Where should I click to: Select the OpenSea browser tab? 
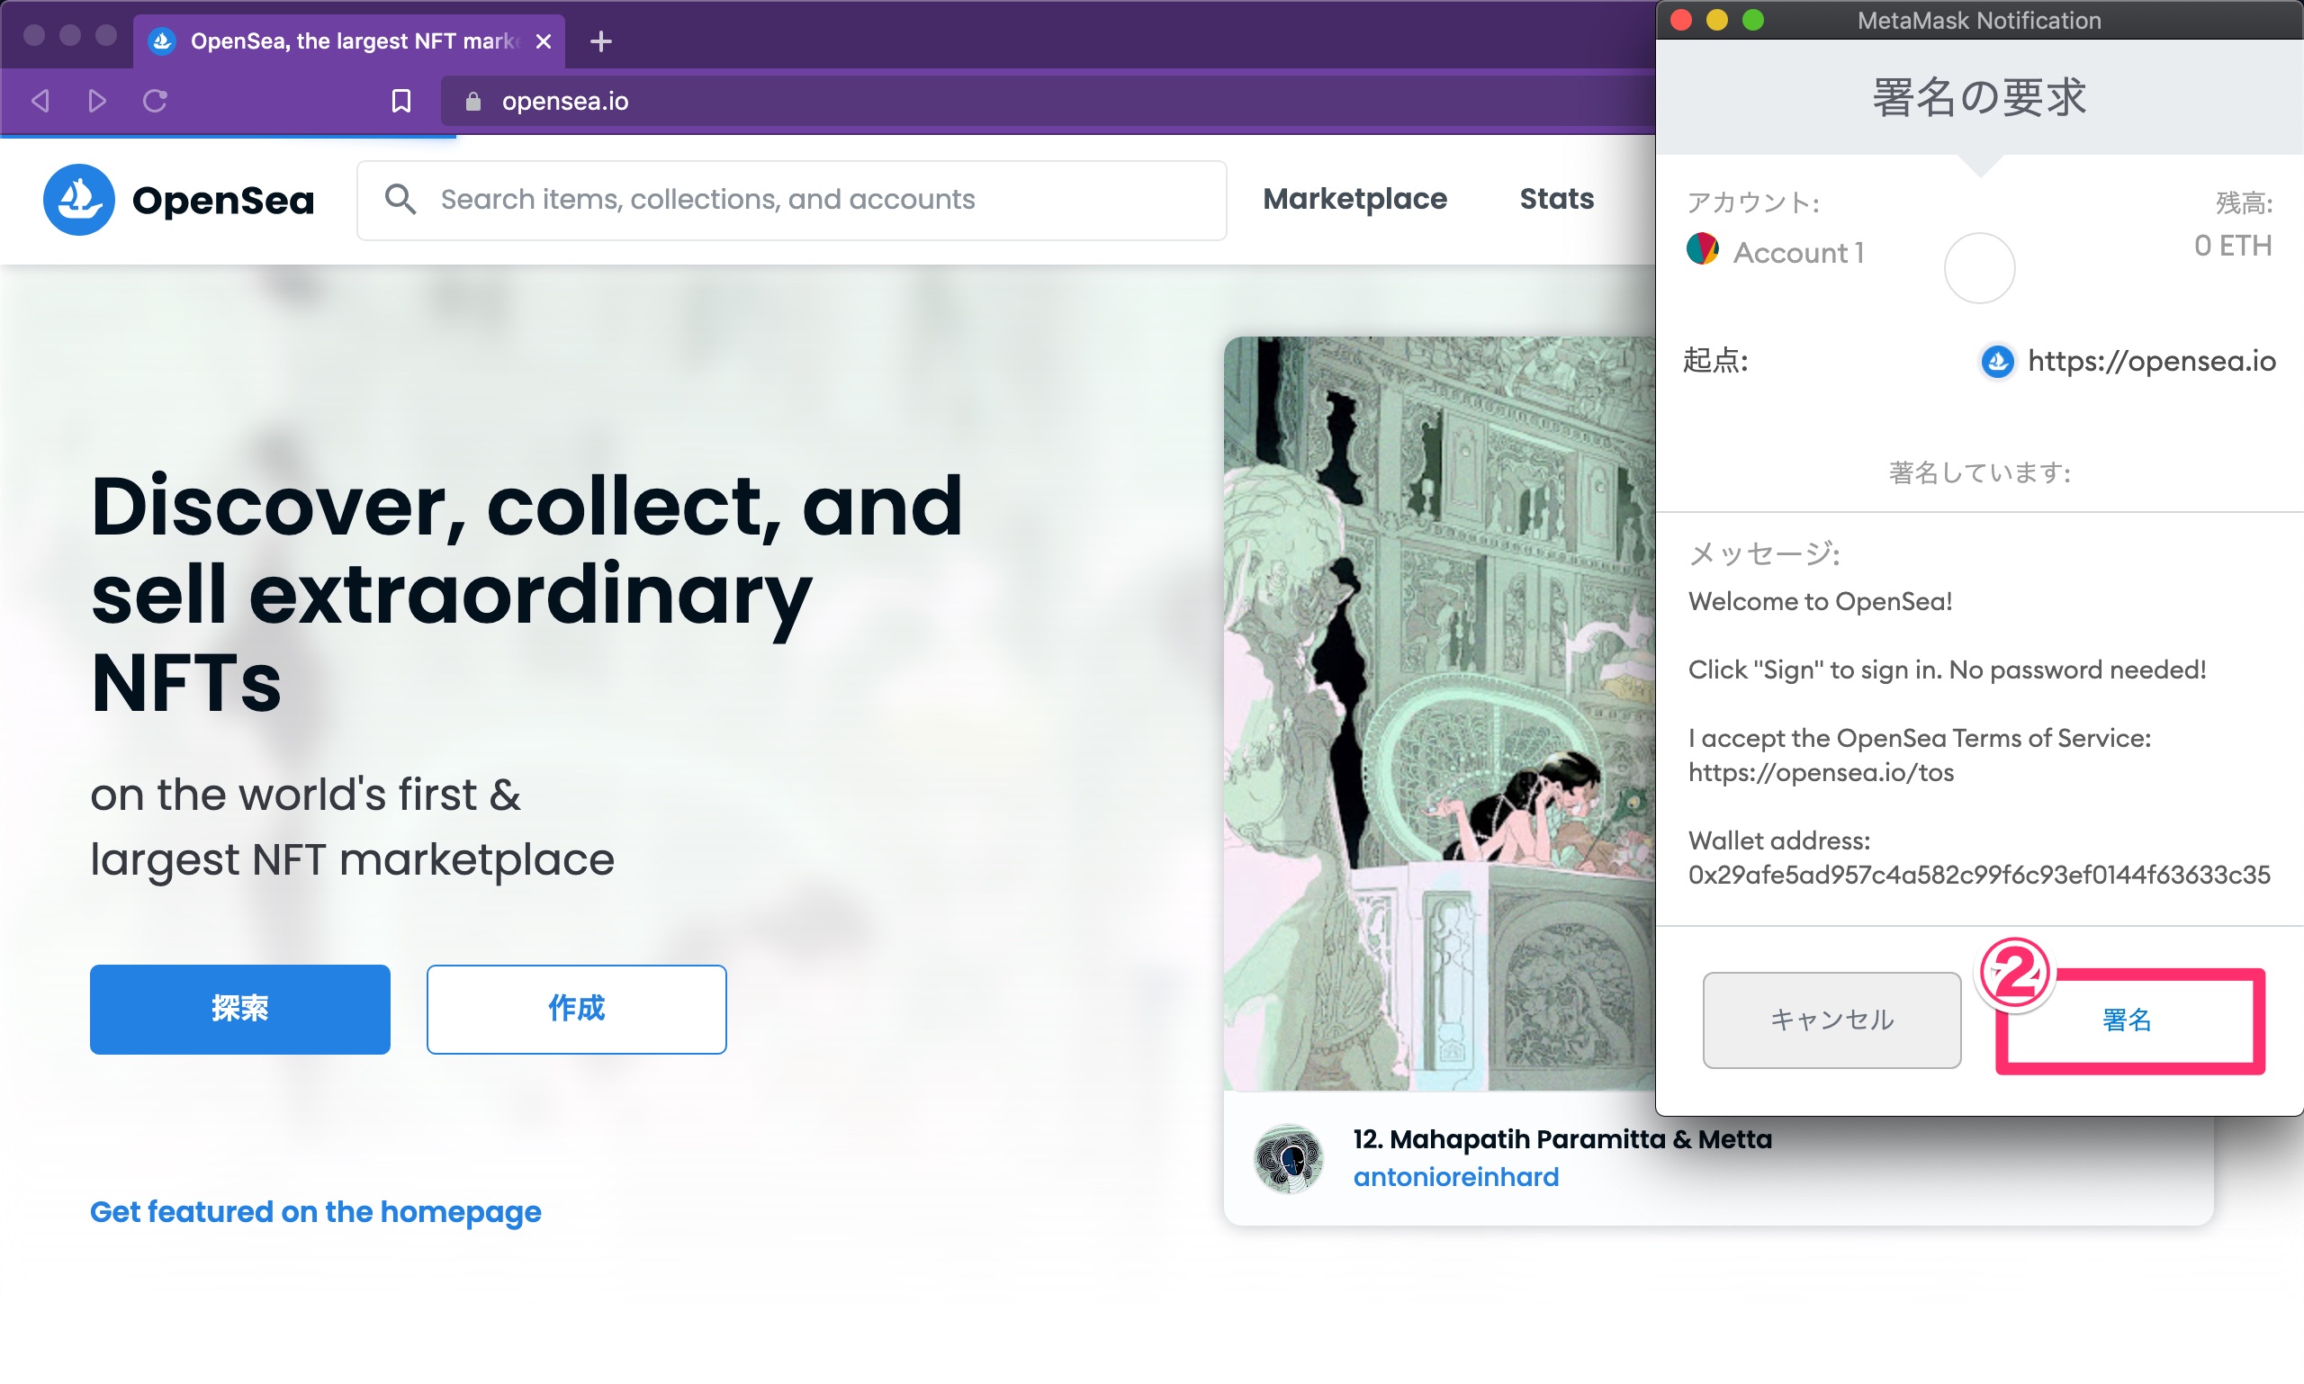click(x=349, y=41)
